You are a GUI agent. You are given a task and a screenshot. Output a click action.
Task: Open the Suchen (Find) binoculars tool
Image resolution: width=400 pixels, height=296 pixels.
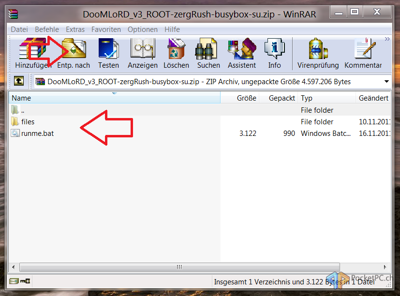tap(208, 53)
